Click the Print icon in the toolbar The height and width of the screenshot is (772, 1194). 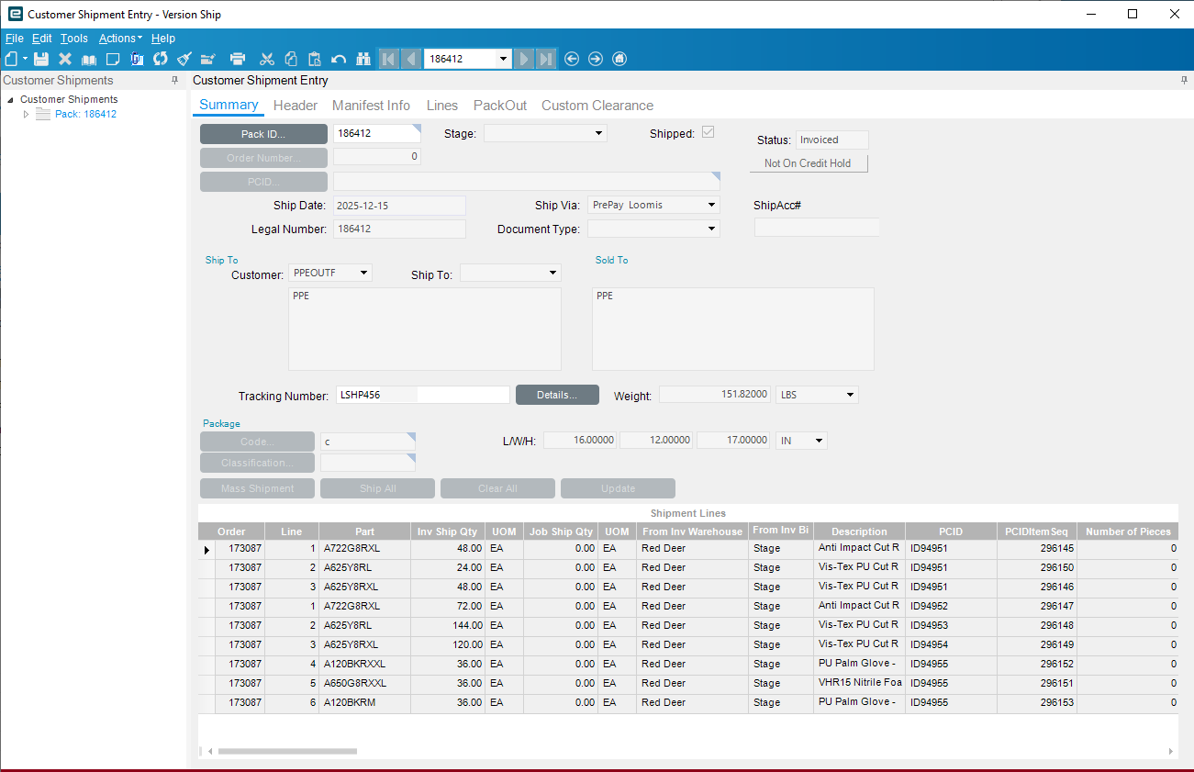tap(238, 59)
